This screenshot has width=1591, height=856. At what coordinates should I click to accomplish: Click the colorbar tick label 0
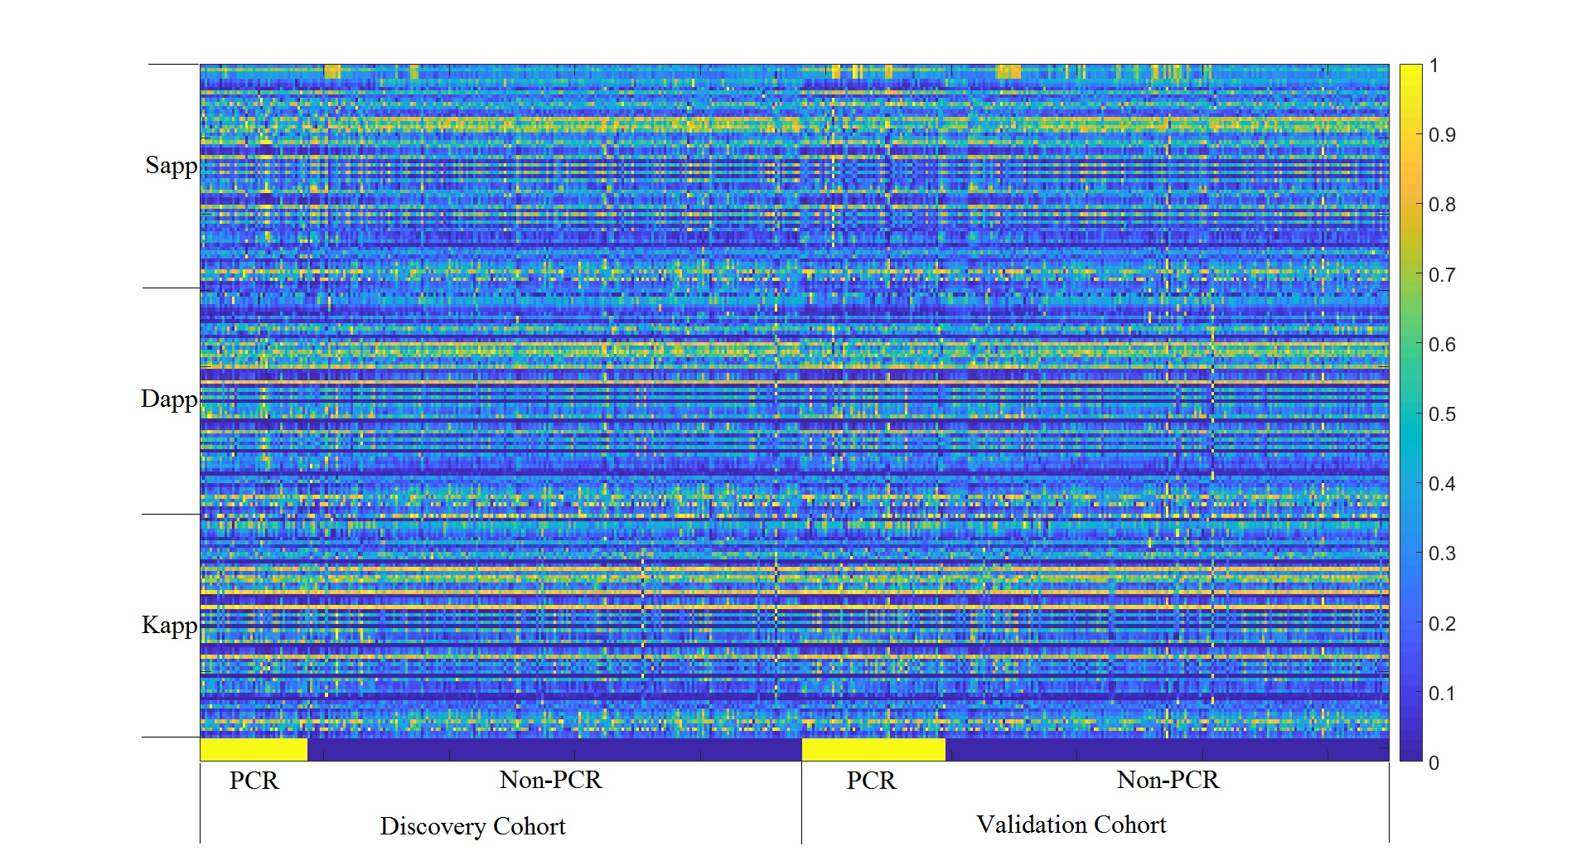click(x=1434, y=763)
